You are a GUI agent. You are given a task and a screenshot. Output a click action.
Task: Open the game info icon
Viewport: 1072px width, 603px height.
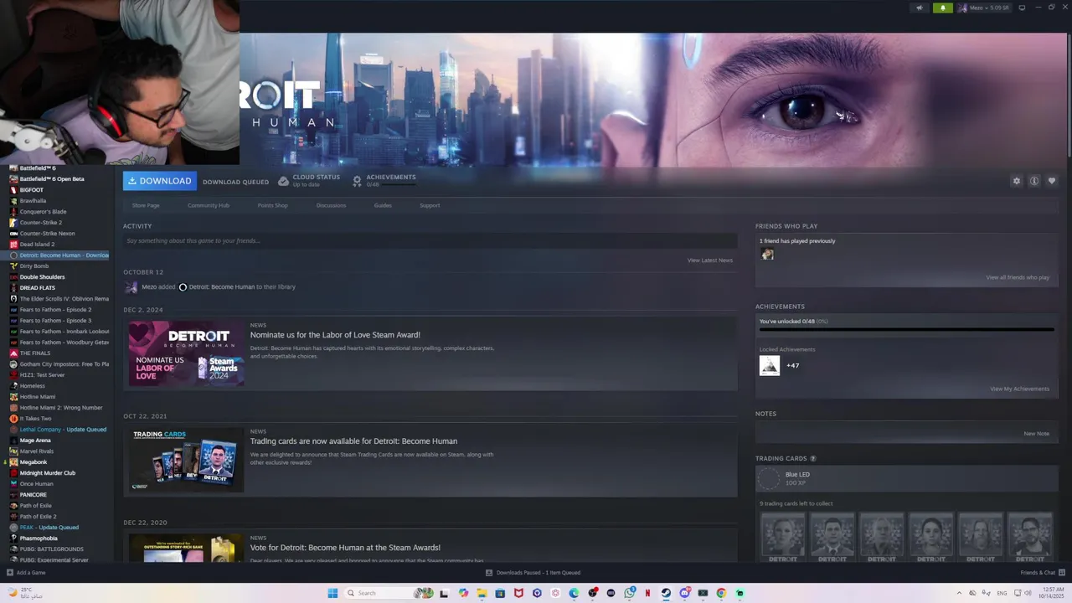1034,181
